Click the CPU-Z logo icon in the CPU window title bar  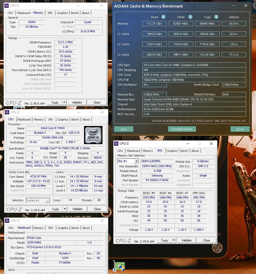7,112
